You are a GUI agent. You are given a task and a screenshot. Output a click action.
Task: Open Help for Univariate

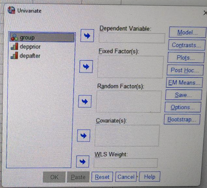150,176
